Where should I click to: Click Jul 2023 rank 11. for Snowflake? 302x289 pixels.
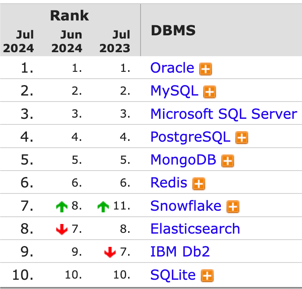(x=122, y=206)
